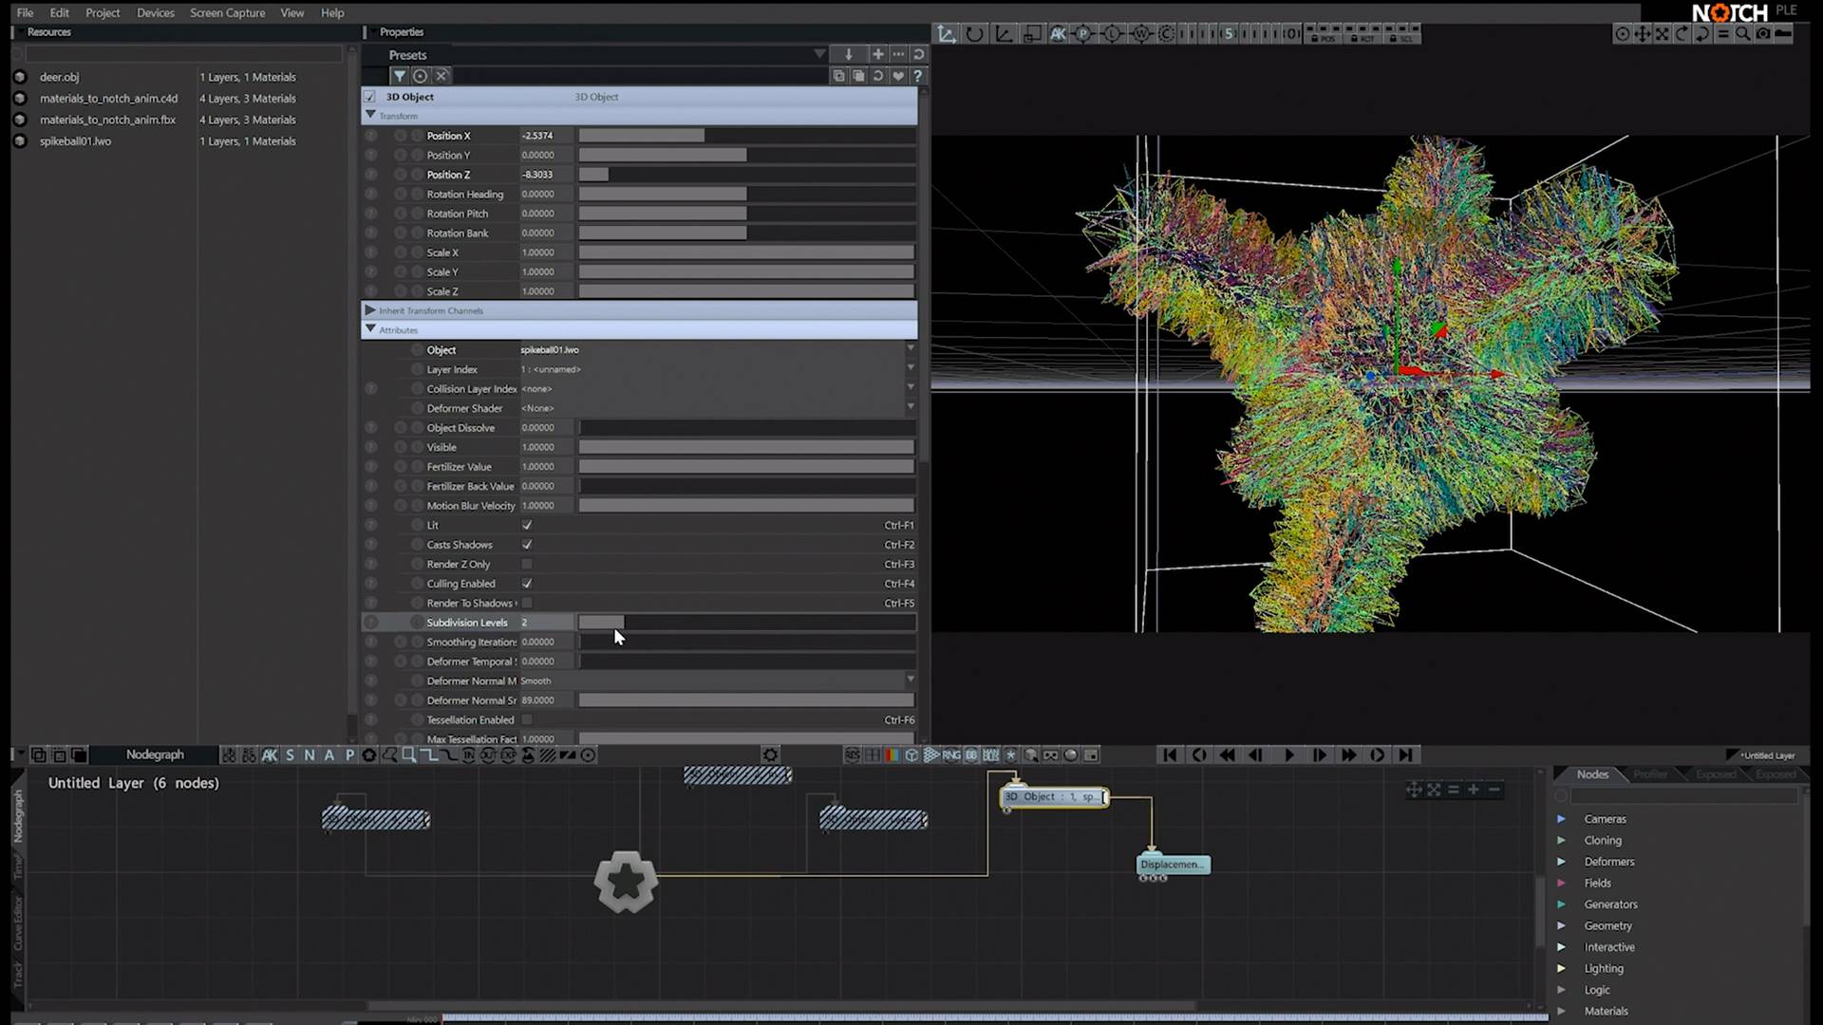The width and height of the screenshot is (1823, 1025).
Task: Select the viewport rotate tool icon
Action: click(x=975, y=34)
